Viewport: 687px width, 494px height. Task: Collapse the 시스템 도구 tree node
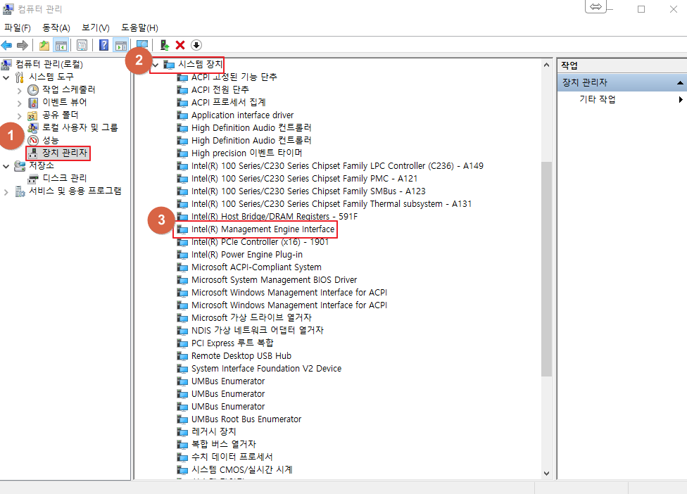coord(6,77)
